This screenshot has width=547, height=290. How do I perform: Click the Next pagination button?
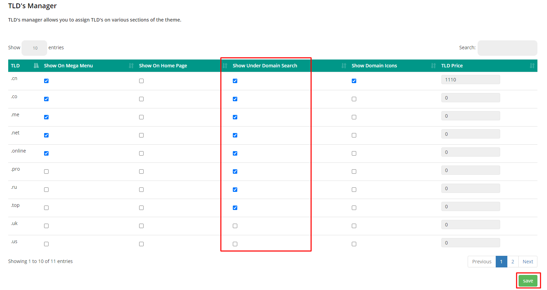(x=528, y=262)
